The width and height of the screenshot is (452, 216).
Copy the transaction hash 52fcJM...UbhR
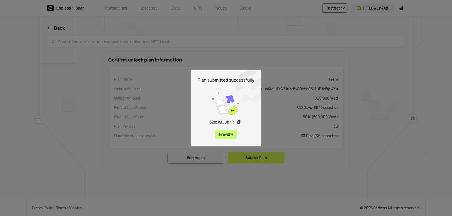(x=239, y=122)
